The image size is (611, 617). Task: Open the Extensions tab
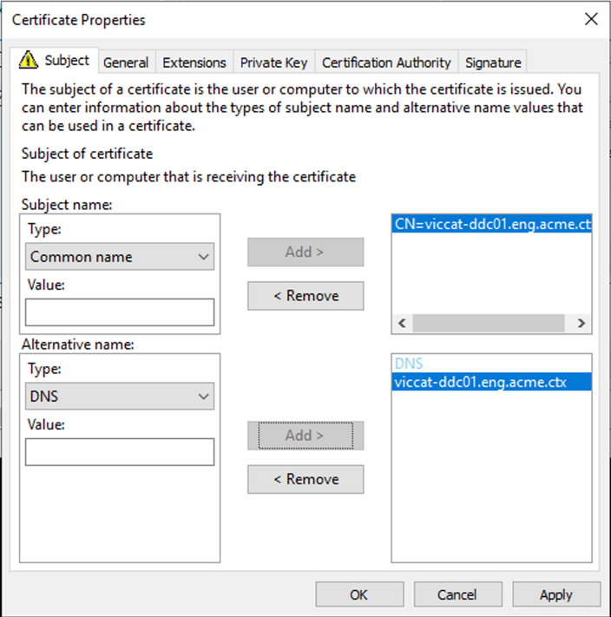click(194, 62)
